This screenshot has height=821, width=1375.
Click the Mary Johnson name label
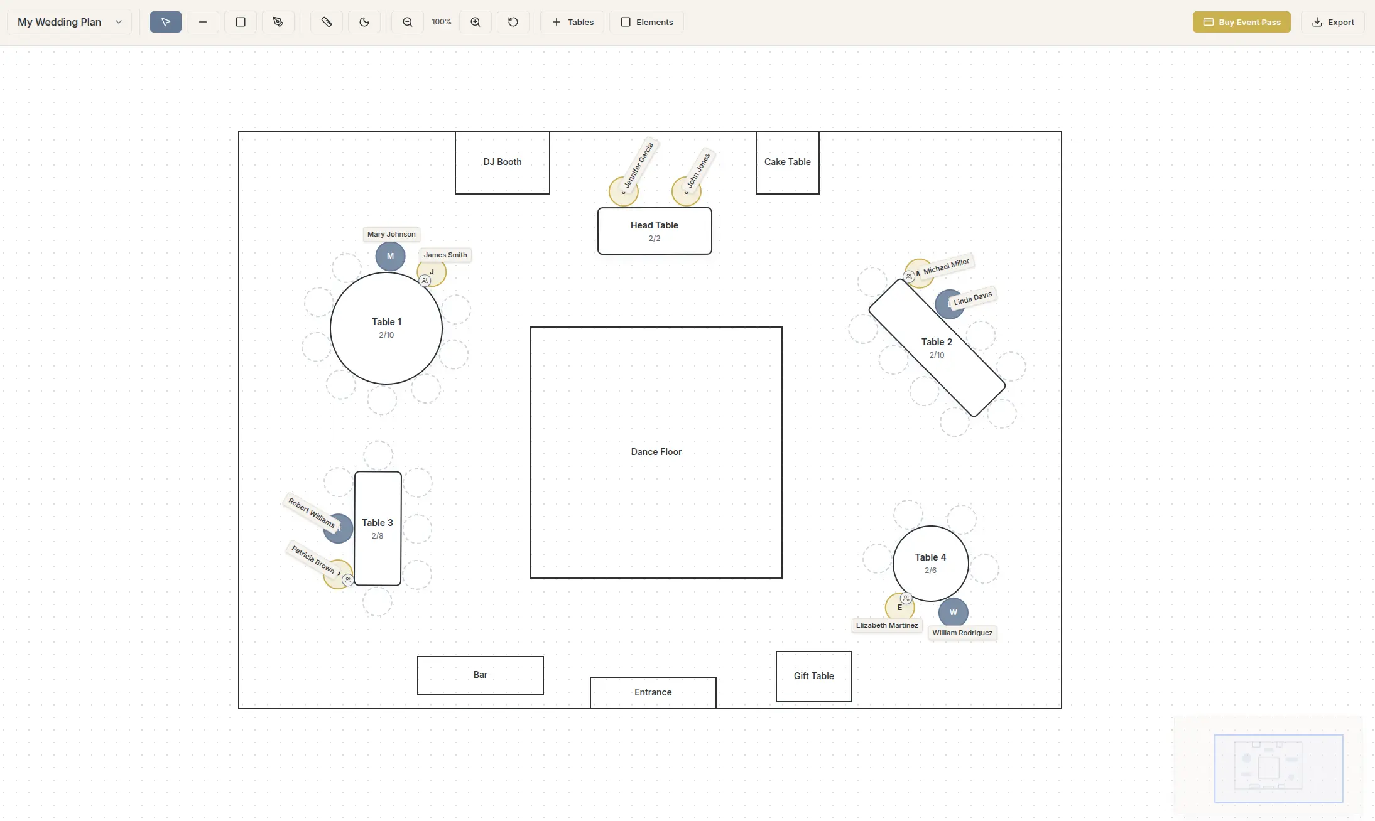tap(391, 234)
